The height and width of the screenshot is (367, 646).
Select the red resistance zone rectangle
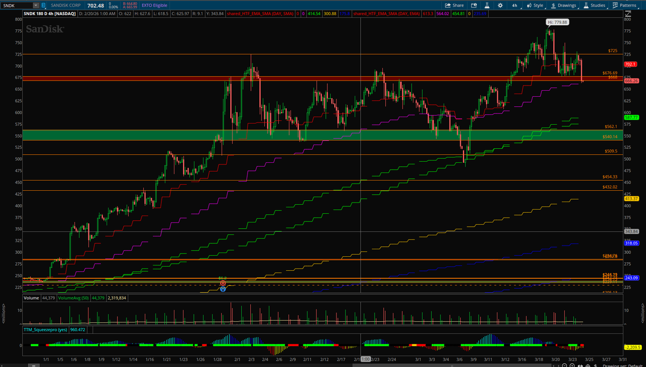322,78
